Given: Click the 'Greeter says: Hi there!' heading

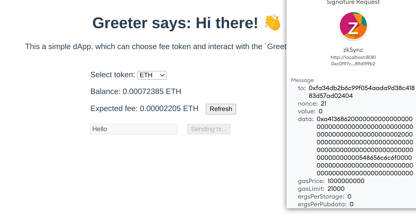Looking at the screenshot, I should 175,23.
